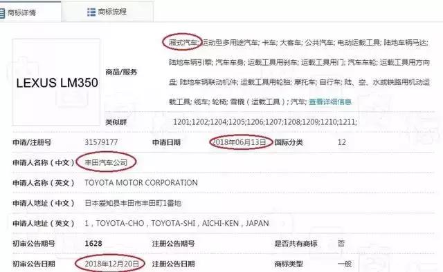The height and width of the screenshot is (272, 443).
Task: Select announcement issue number 1628
Action: tap(93, 244)
